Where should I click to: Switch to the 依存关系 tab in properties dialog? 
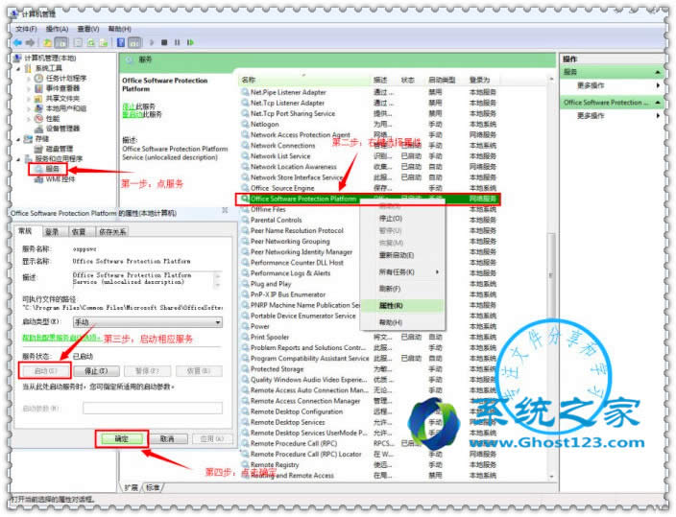112,232
